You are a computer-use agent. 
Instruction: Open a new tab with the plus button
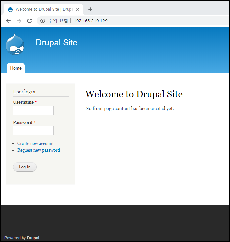90,9
